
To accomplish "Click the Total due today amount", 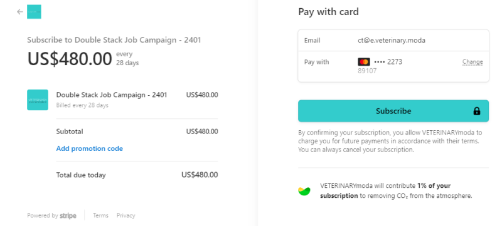I will tap(200, 175).
